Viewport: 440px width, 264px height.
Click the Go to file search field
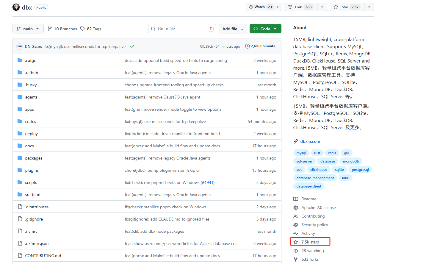pos(182,29)
